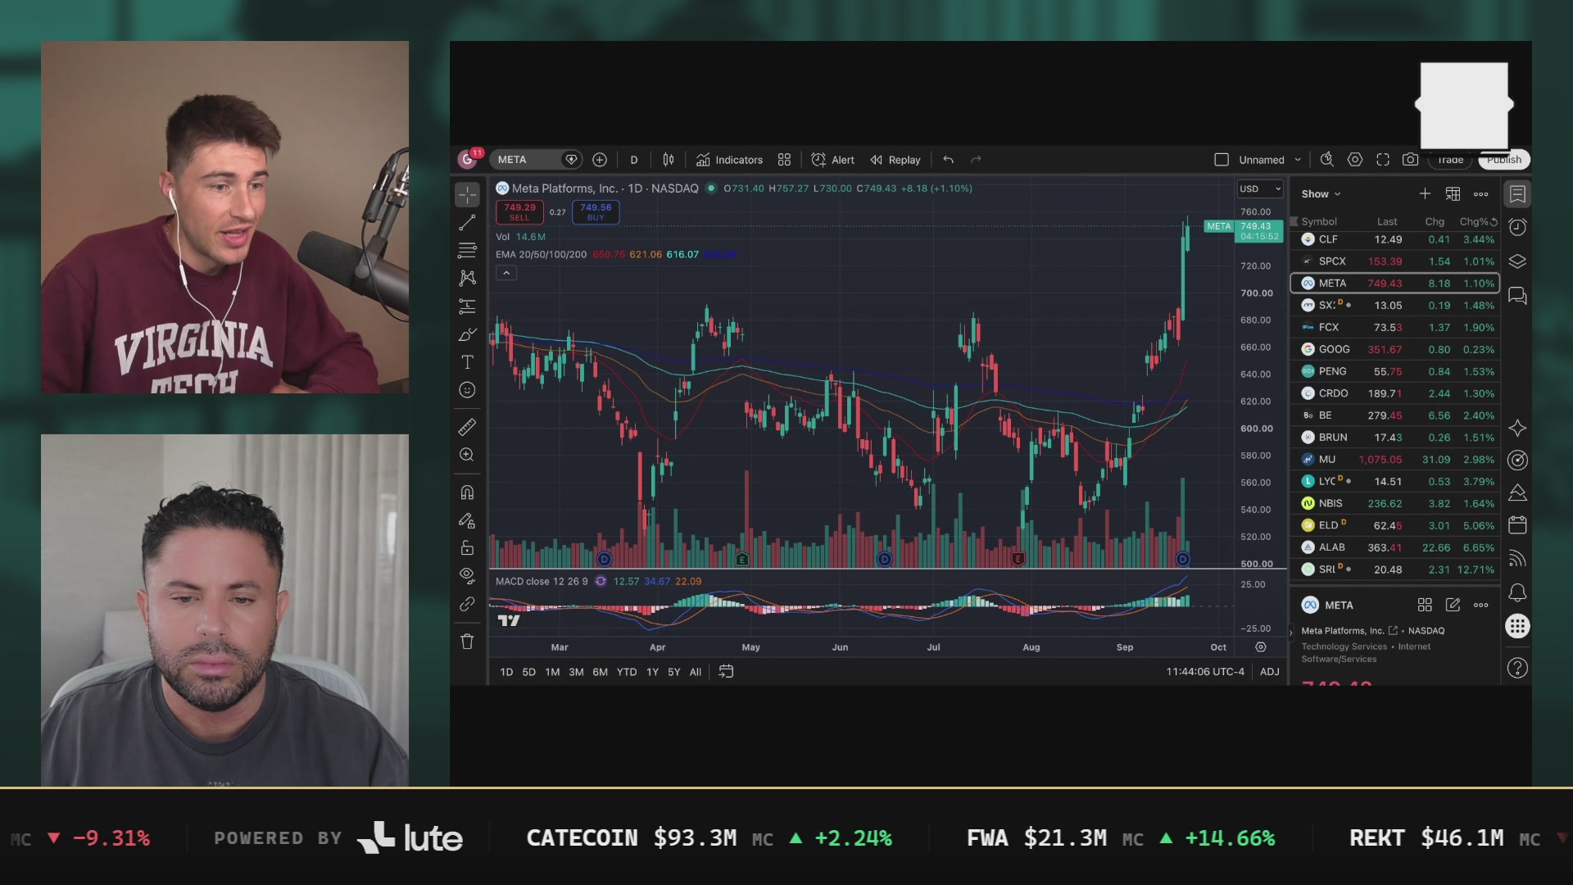Open the candlestick chart style dropdown
Image resolution: width=1573 pixels, height=885 pixels.
(669, 160)
